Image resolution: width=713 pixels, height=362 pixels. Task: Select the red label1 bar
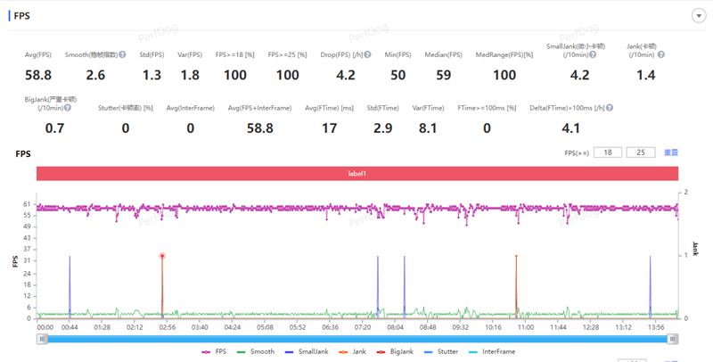pyautogui.click(x=356, y=173)
